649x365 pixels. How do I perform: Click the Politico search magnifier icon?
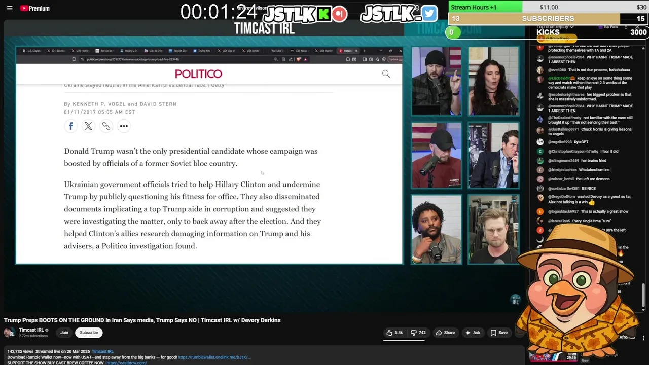[386, 74]
